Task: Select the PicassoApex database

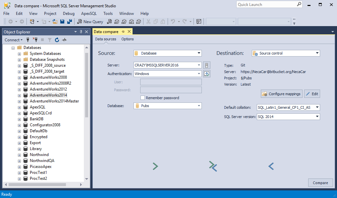Action: point(41,167)
